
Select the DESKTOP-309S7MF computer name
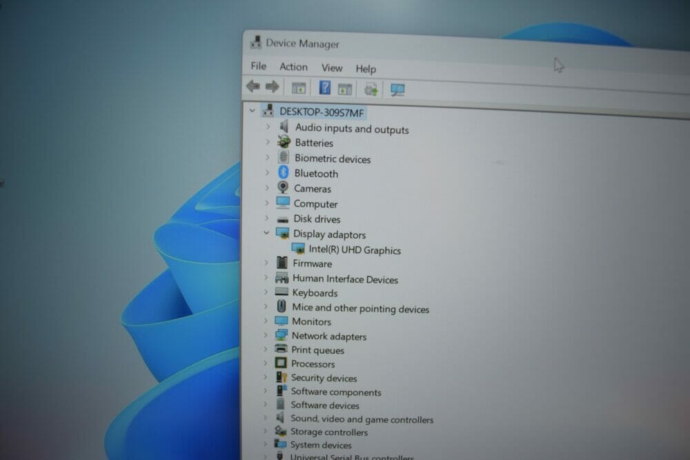[x=322, y=112]
